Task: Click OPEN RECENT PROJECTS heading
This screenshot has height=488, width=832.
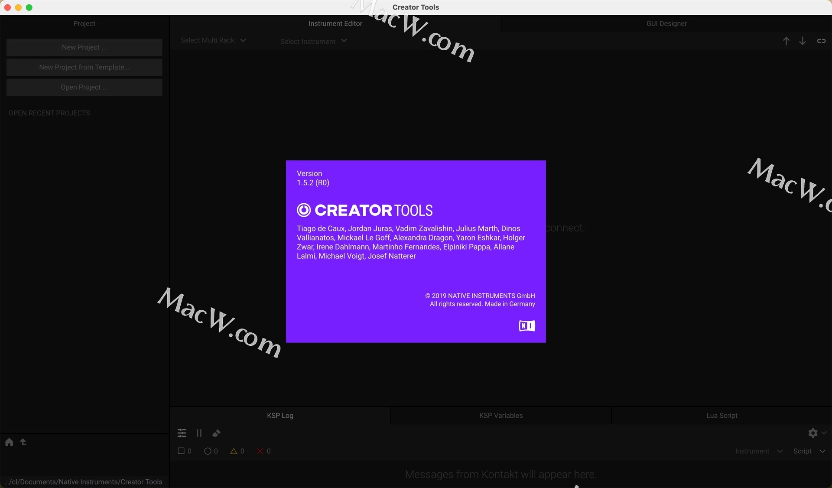Action: [x=49, y=113]
